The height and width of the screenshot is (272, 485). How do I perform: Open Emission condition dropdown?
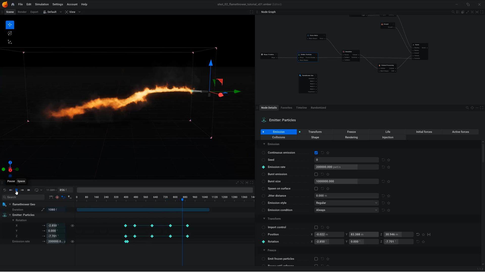346,210
